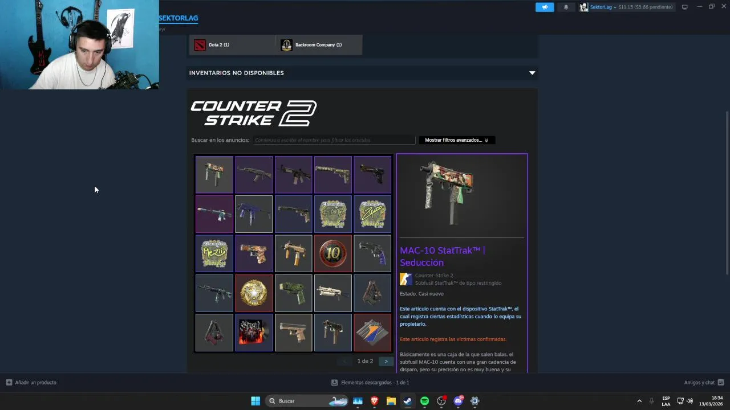Image resolution: width=730 pixels, height=410 pixels.
Task: Open Amigos y chat panel
Action: coord(704,383)
